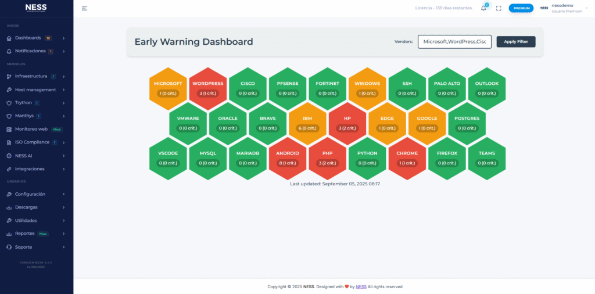Click the PREMIUM badge button
The image size is (595, 294).
521,8
